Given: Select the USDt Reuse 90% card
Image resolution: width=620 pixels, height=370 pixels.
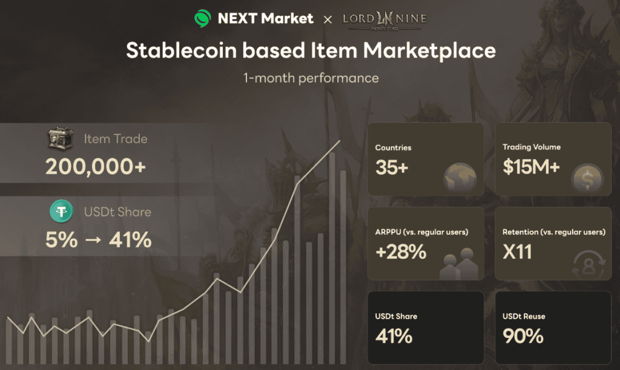Looking at the screenshot, I should (x=553, y=327).
